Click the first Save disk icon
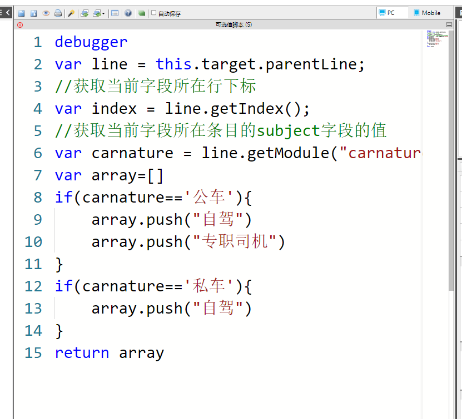Screen dimensions: 462x419 [22, 13]
